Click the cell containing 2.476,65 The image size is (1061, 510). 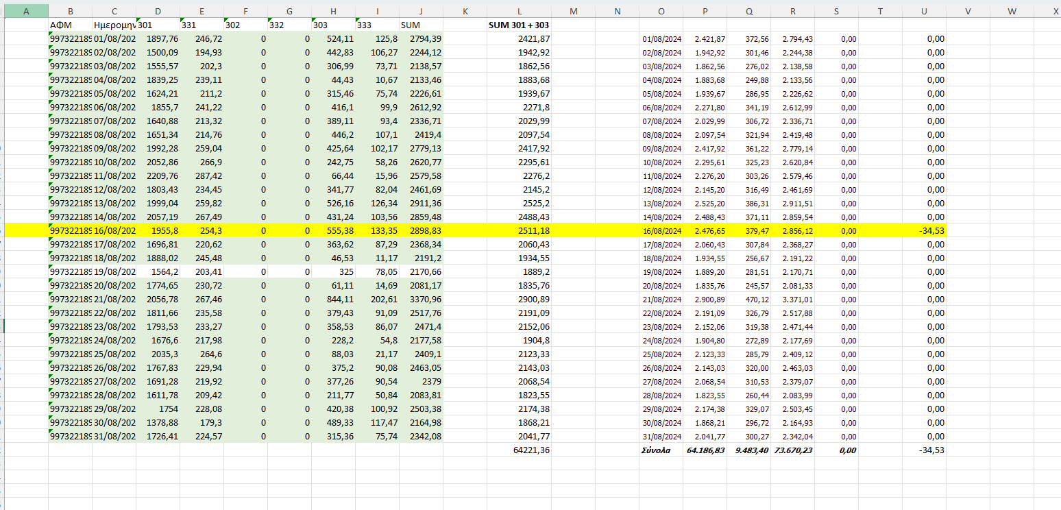[x=705, y=231]
